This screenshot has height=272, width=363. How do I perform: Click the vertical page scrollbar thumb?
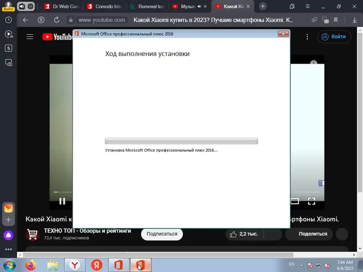pyautogui.click(x=360, y=112)
